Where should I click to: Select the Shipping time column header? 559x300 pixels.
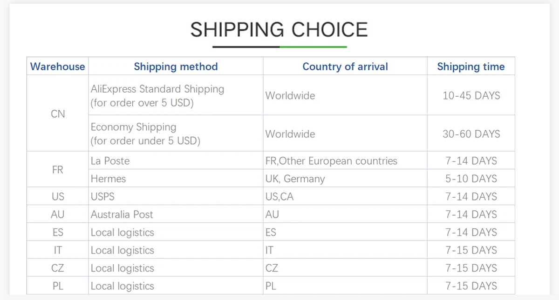(470, 67)
